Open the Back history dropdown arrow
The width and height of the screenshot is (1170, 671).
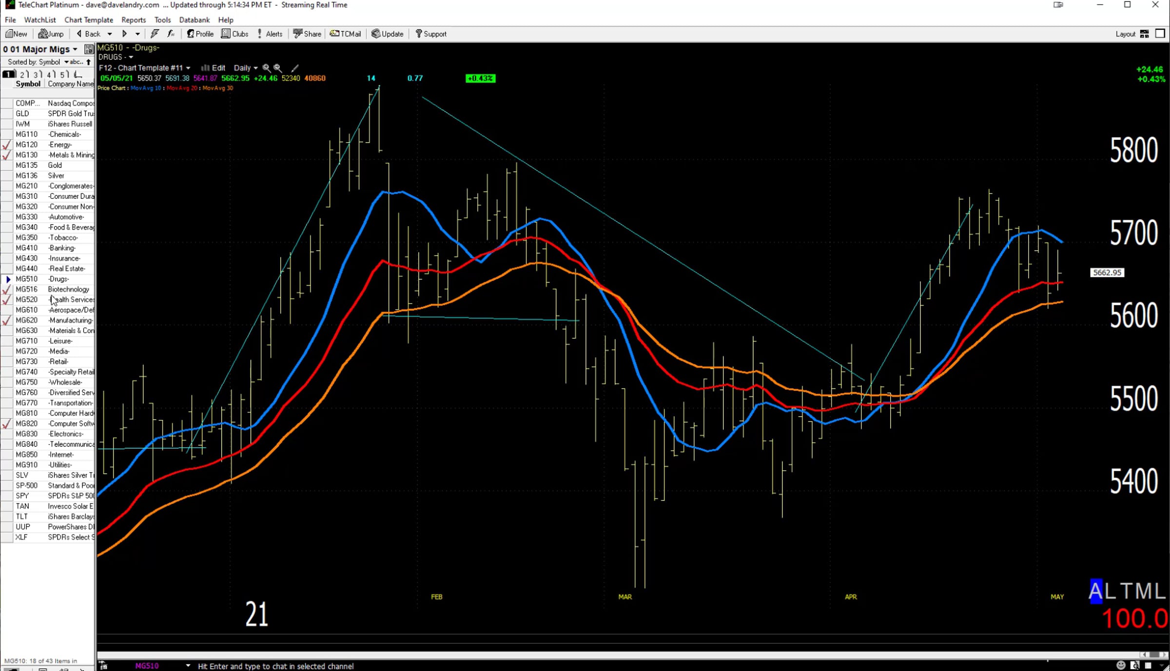point(110,34)
